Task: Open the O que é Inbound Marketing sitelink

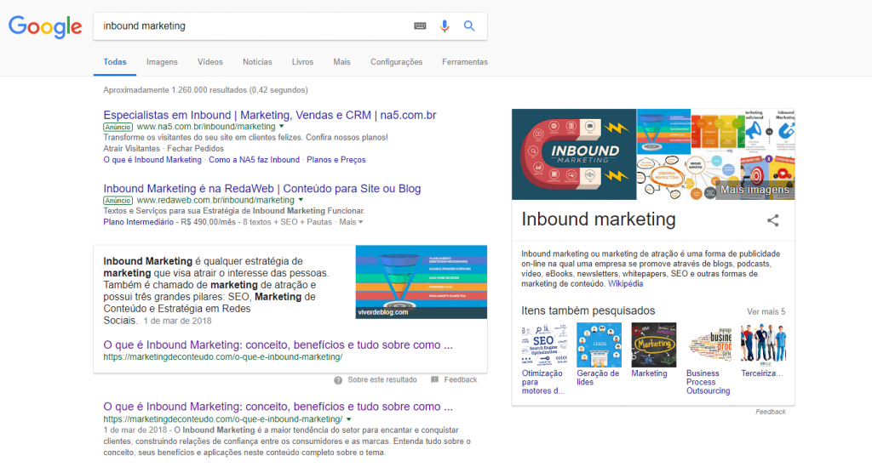Action: click(152, 160)
